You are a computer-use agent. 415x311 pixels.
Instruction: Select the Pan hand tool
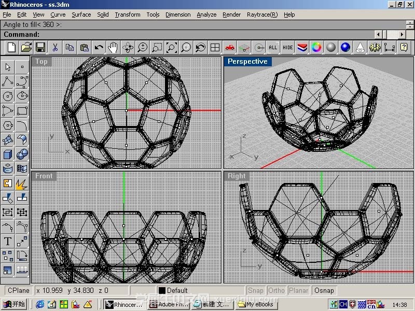click(113, 48)
